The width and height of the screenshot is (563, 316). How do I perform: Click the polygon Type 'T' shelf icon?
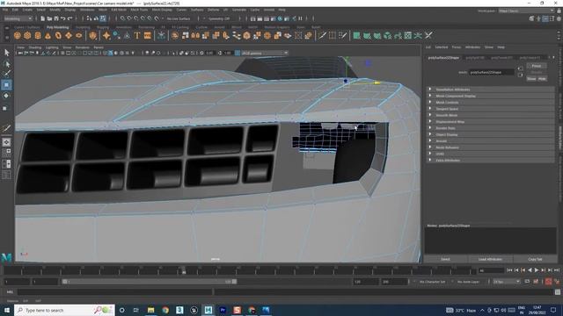pyautogui.click(x=137, y=35)
